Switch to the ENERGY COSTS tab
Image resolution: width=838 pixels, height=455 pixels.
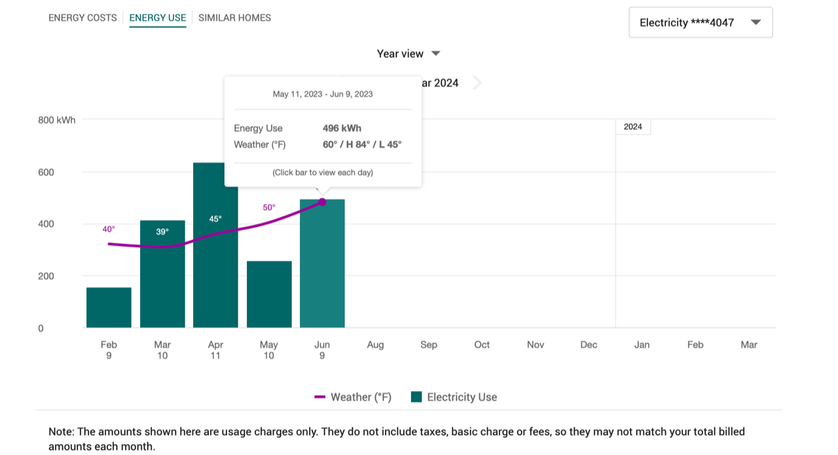[x=82, y=18]
